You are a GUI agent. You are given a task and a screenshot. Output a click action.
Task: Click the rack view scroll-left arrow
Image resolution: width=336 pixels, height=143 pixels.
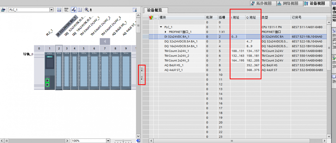click(2, 141)
